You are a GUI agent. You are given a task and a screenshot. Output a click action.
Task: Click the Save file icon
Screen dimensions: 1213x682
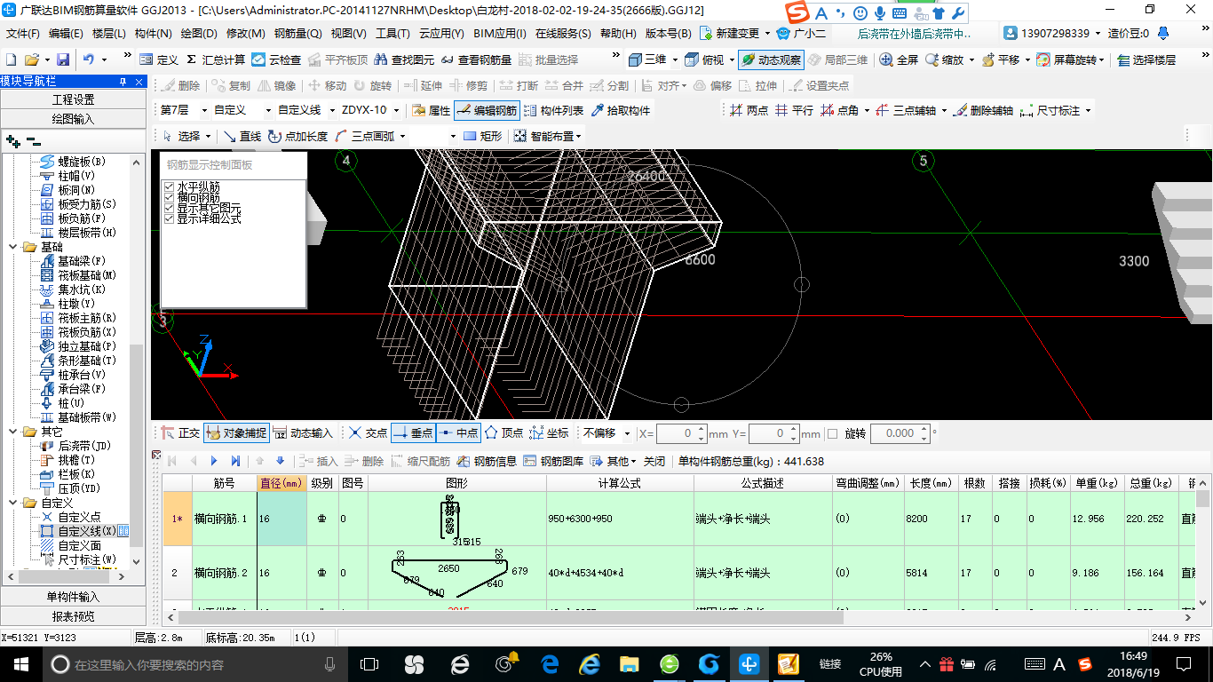click(x=63, y=59)
